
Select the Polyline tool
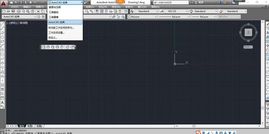tap(2, 33)
